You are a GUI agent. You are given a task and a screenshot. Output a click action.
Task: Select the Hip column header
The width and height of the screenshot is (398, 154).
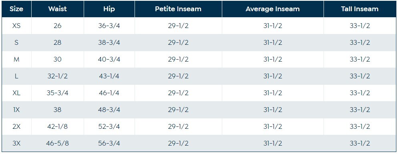click(x=109, y=9)
